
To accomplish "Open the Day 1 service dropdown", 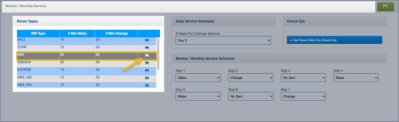I will [198, 78].
